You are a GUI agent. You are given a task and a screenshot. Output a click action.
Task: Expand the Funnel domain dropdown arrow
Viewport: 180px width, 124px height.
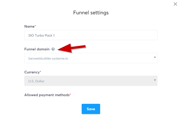[155, 57]
